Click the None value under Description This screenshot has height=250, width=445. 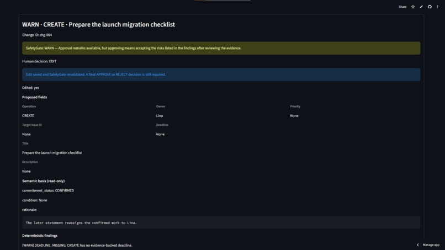pos(26,171)
